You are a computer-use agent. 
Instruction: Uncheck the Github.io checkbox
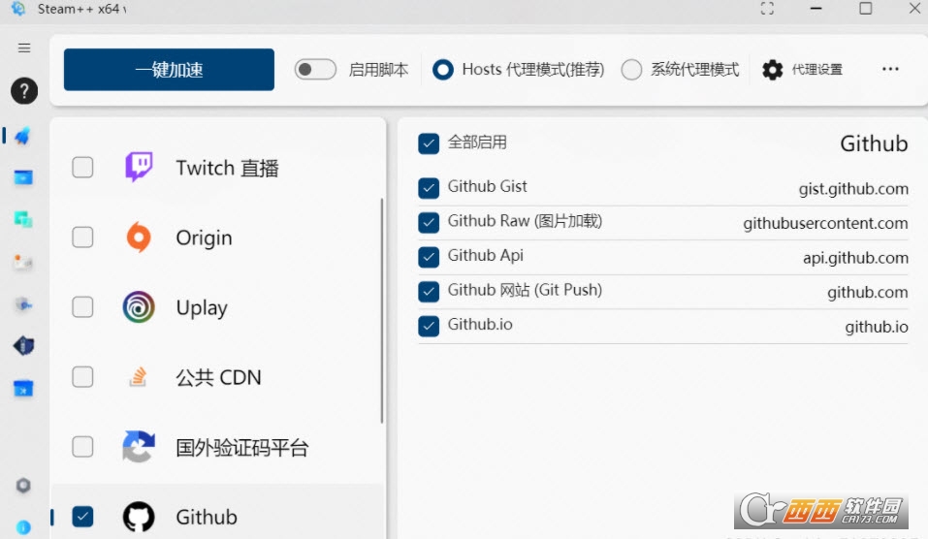429,326
